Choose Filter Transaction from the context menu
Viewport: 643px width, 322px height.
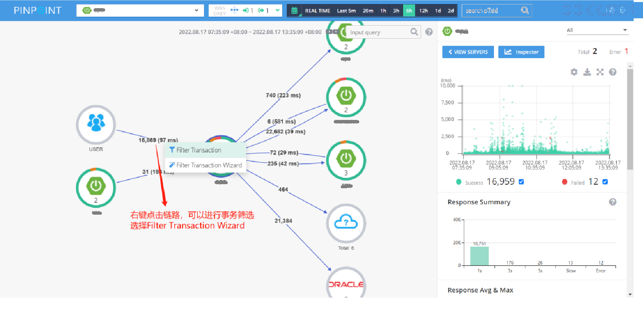coord(205,150)
